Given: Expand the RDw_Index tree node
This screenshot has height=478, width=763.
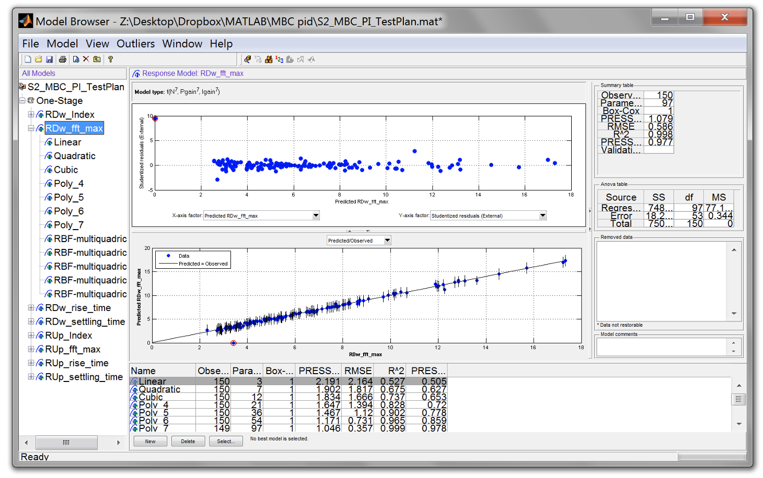Looking at the screenshot, I should (31, 114).
